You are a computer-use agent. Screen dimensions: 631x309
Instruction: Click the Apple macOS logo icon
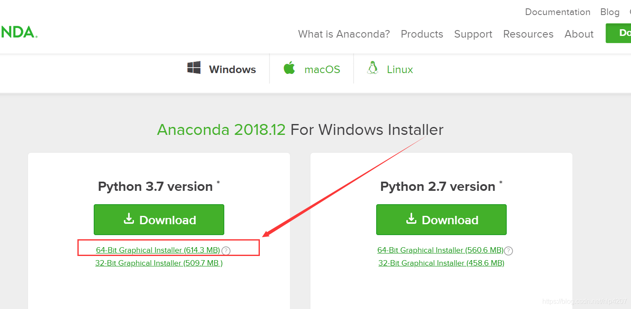tap(289, 68)
